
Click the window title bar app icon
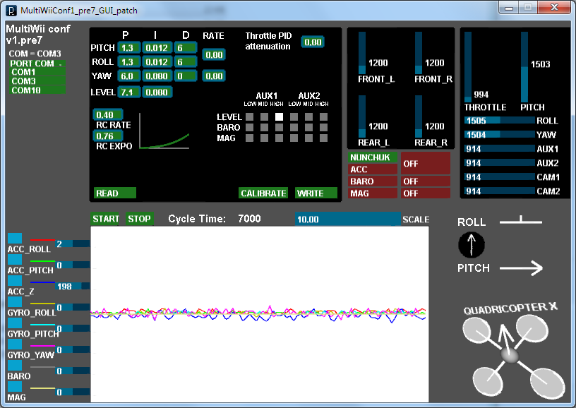tap(11, 11)
